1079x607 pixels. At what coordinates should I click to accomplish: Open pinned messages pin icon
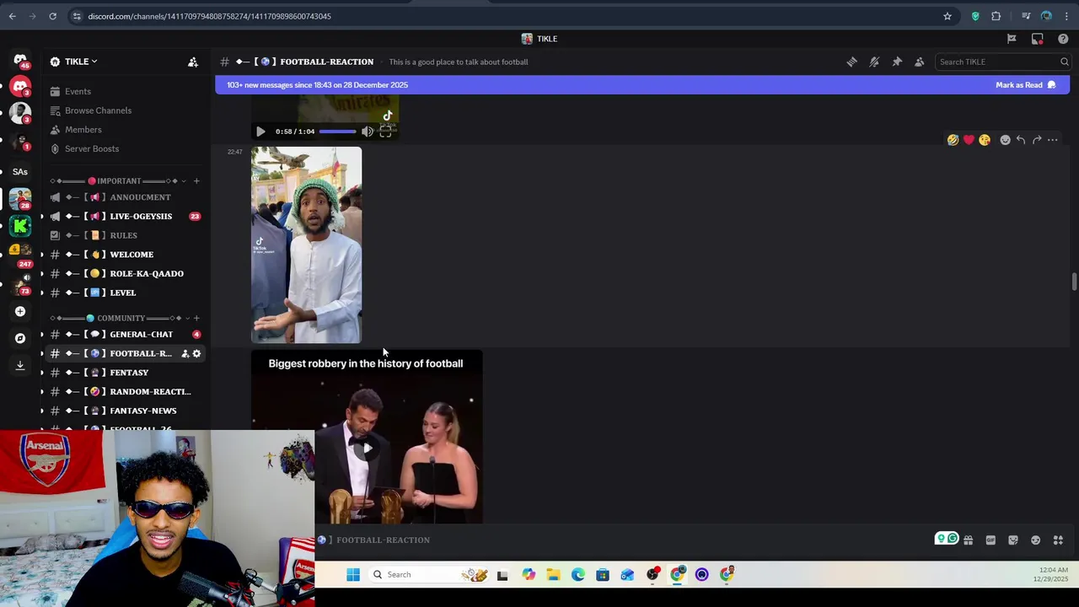(897, 62)
